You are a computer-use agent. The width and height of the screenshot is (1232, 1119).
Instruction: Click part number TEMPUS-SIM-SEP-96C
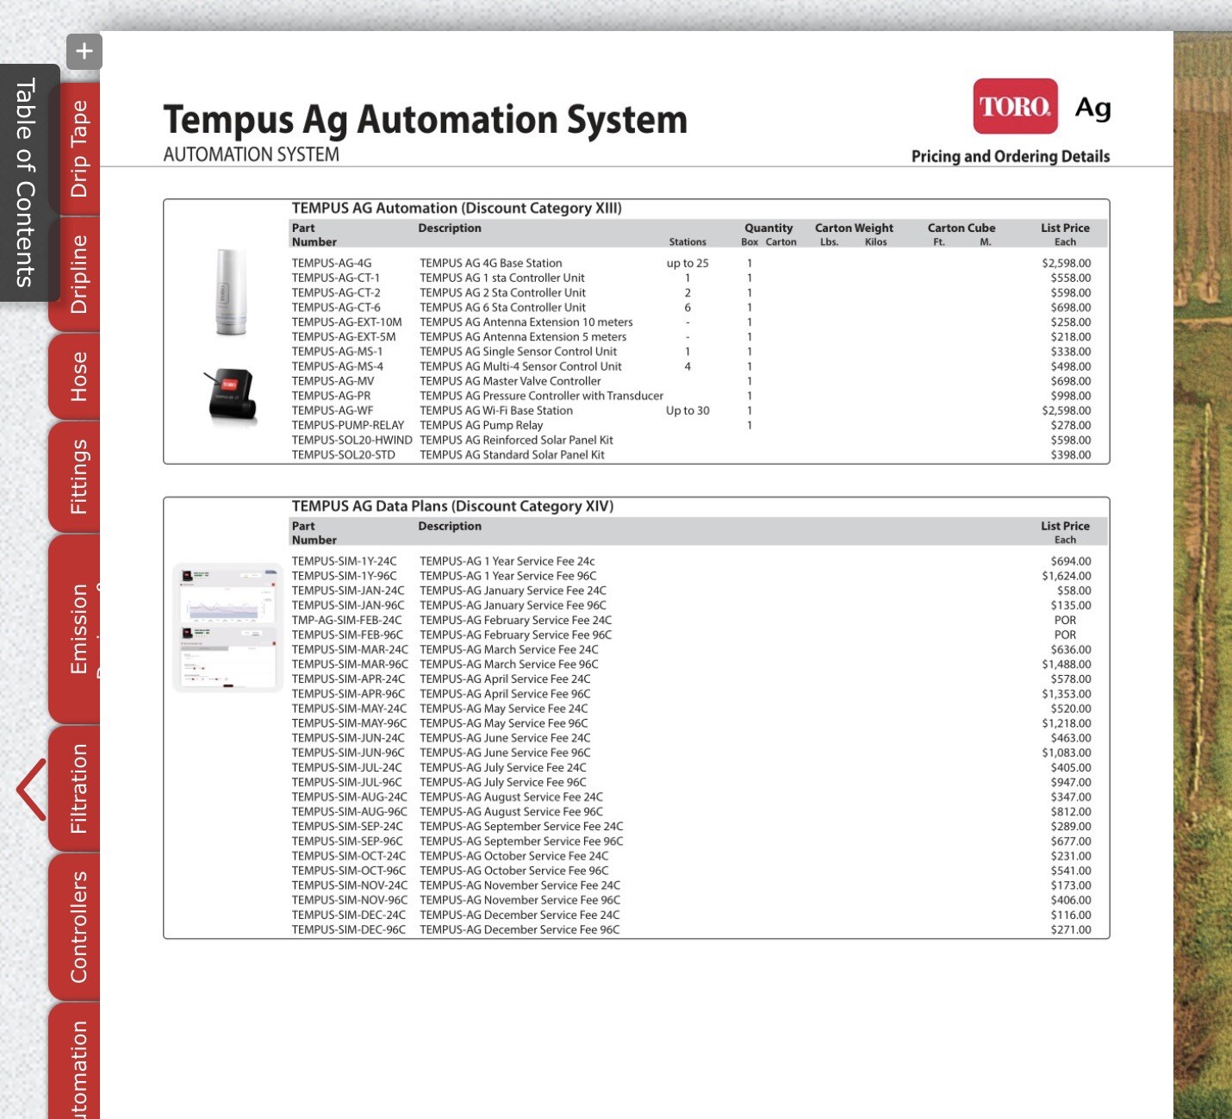347,841
